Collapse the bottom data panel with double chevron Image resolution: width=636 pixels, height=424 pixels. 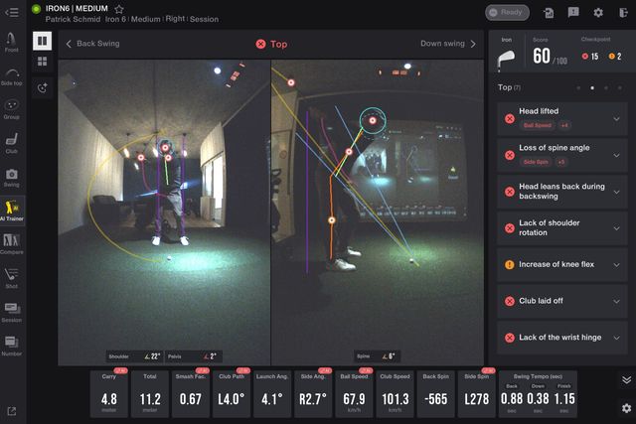tap(626, 379)
